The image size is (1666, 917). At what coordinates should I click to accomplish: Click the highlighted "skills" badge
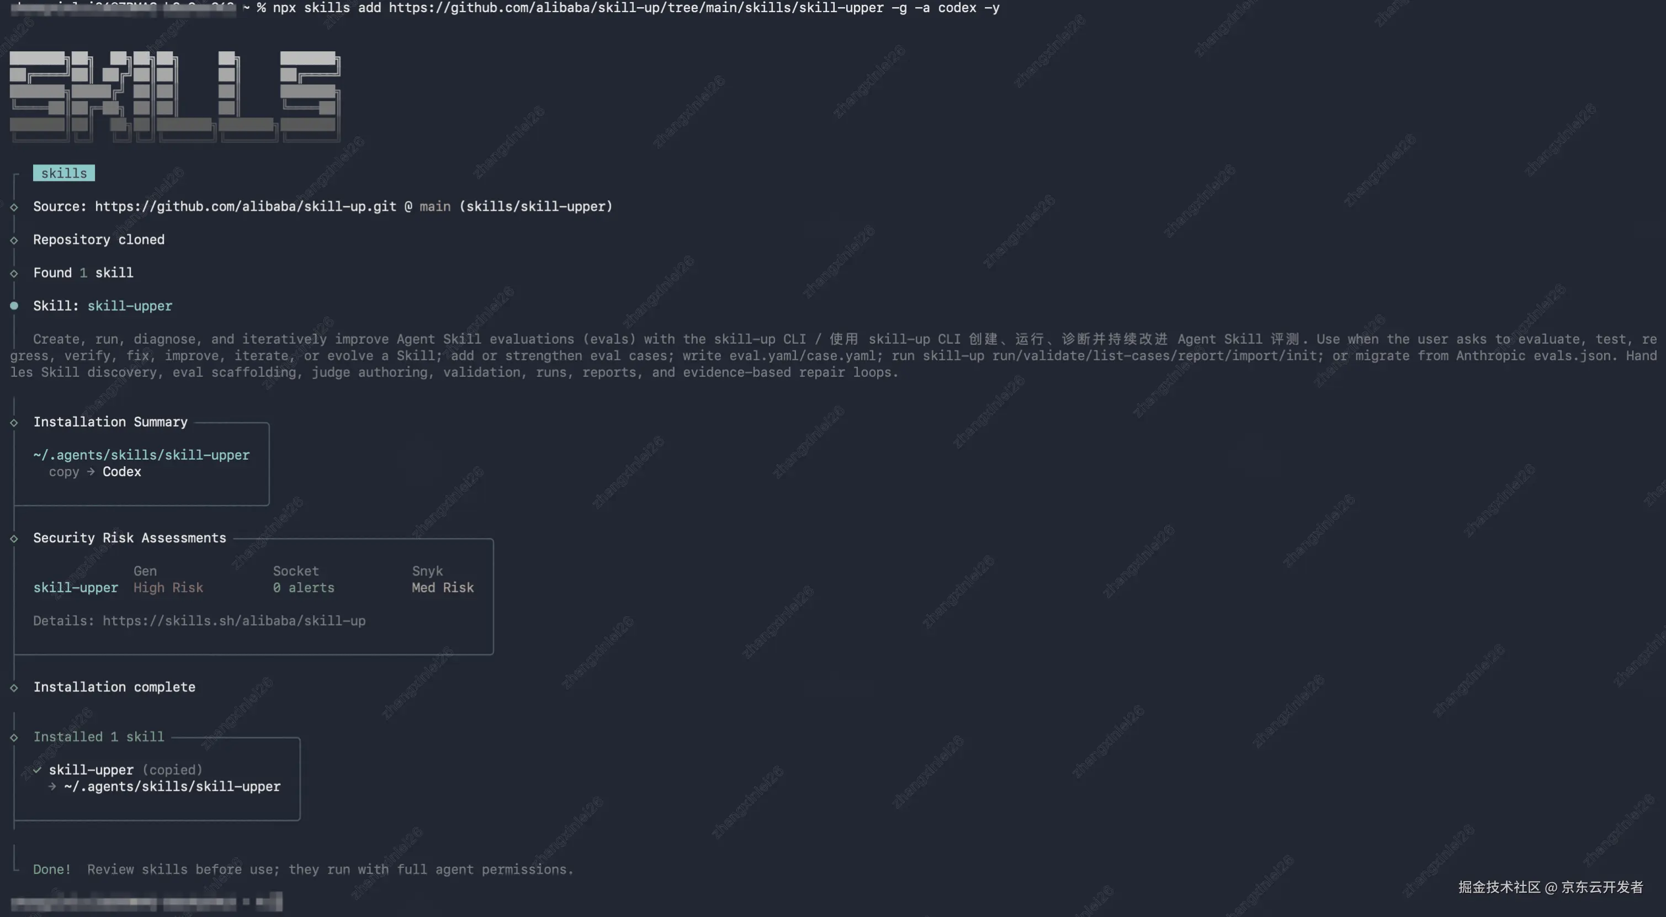coord(64,173)
